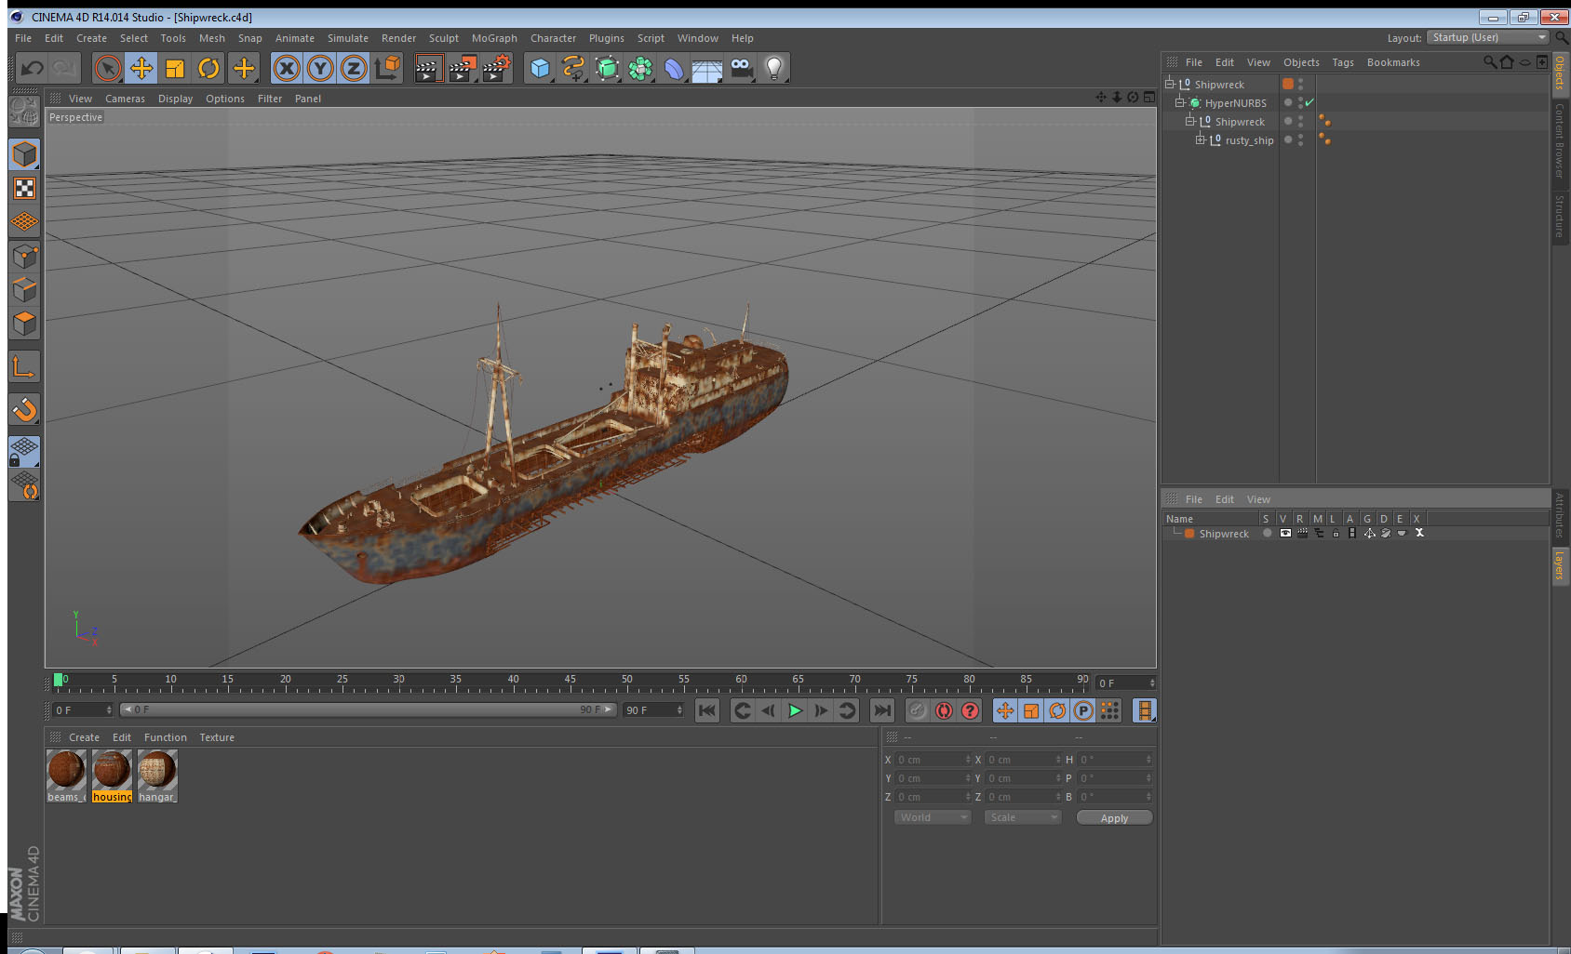Collapse the top Shipwreck object tree
1571x954 pixels.
[x=1170, y=84]
